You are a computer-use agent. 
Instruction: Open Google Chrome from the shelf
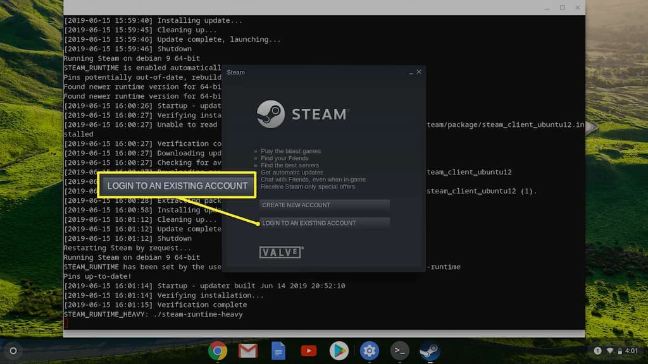point(218,351)
